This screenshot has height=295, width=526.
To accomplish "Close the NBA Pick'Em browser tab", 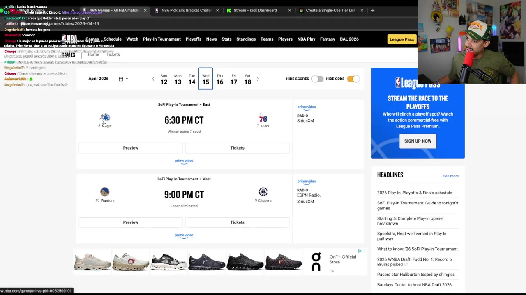I will 217,10.
